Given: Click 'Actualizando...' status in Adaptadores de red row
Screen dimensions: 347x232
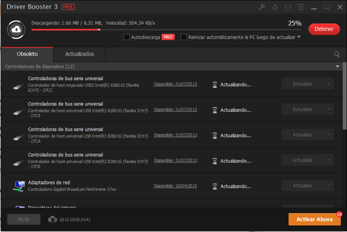Looking at the screenshot, I should point(236,187).
